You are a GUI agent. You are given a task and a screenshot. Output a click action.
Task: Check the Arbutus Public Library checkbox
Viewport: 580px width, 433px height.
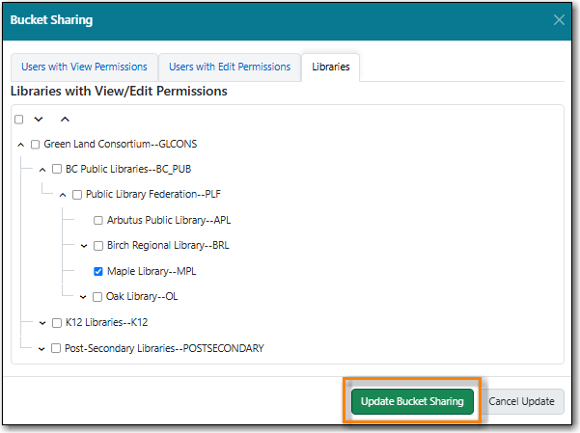98,221
